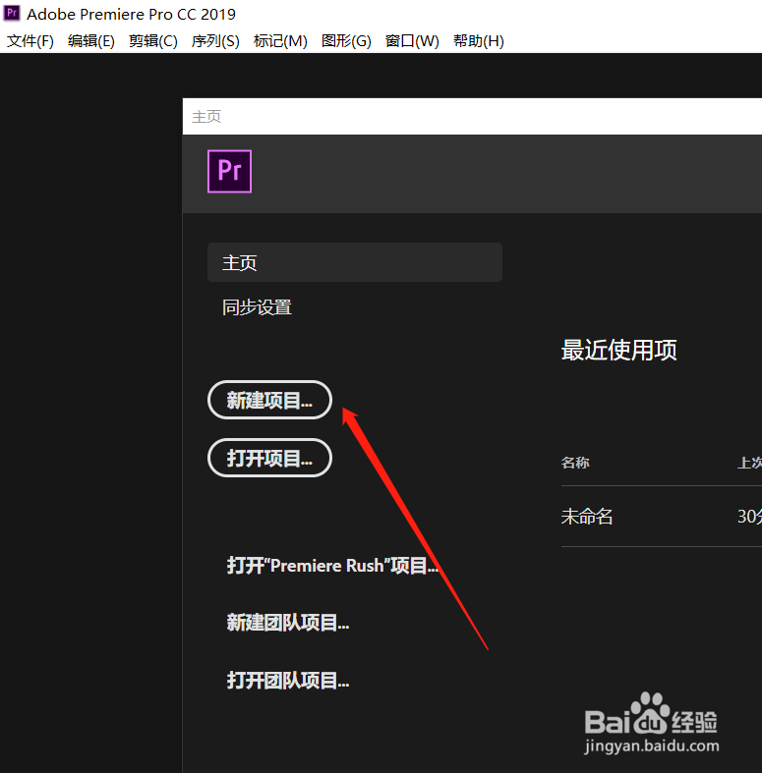
Task: Click the 打开项目... button
Action: click(x=270, y=458)
